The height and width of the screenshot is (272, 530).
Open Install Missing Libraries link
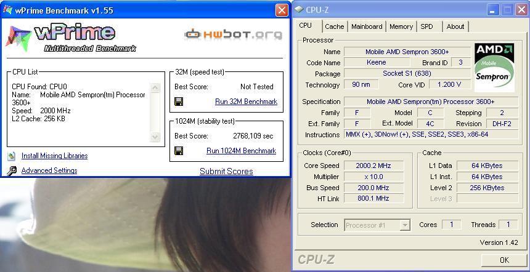point(54,156)
